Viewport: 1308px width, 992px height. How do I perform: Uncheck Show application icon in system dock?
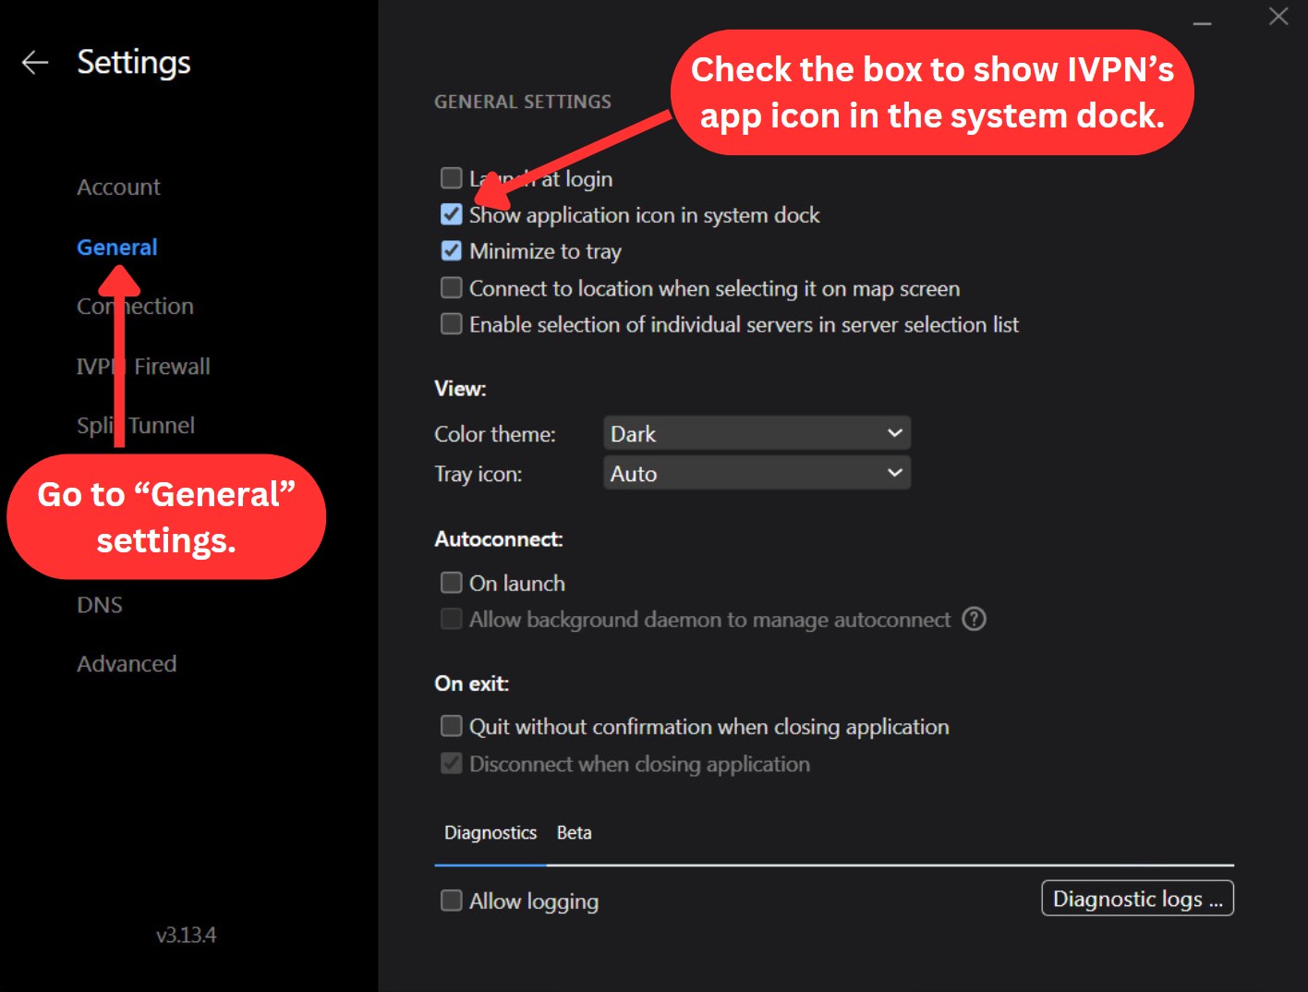click(x=451, y=214)
